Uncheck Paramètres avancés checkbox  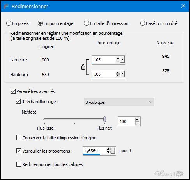pyautogui.click(x=13, y=91)
